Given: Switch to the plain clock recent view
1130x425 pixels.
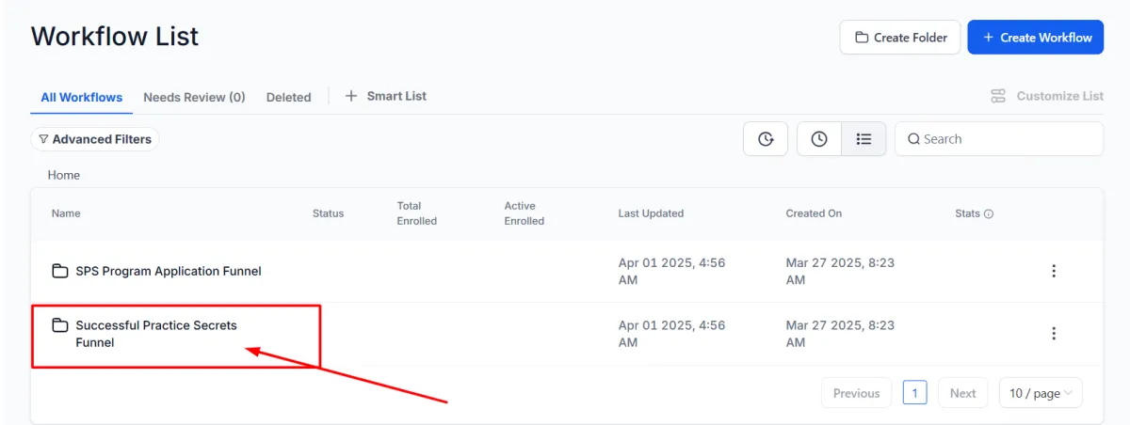Looking at the screenshot, I should pos(819,139).
